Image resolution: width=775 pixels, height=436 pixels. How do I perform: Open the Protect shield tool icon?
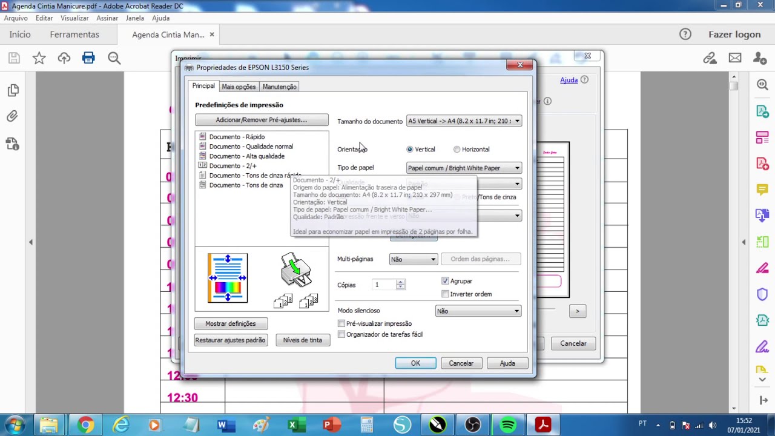(762, 294)
